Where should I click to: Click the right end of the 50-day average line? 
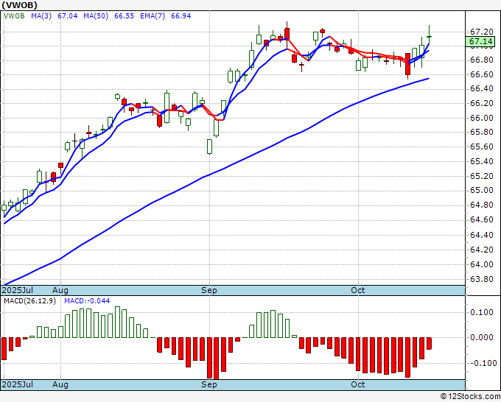pyautogui.click(x=428, y=78)
